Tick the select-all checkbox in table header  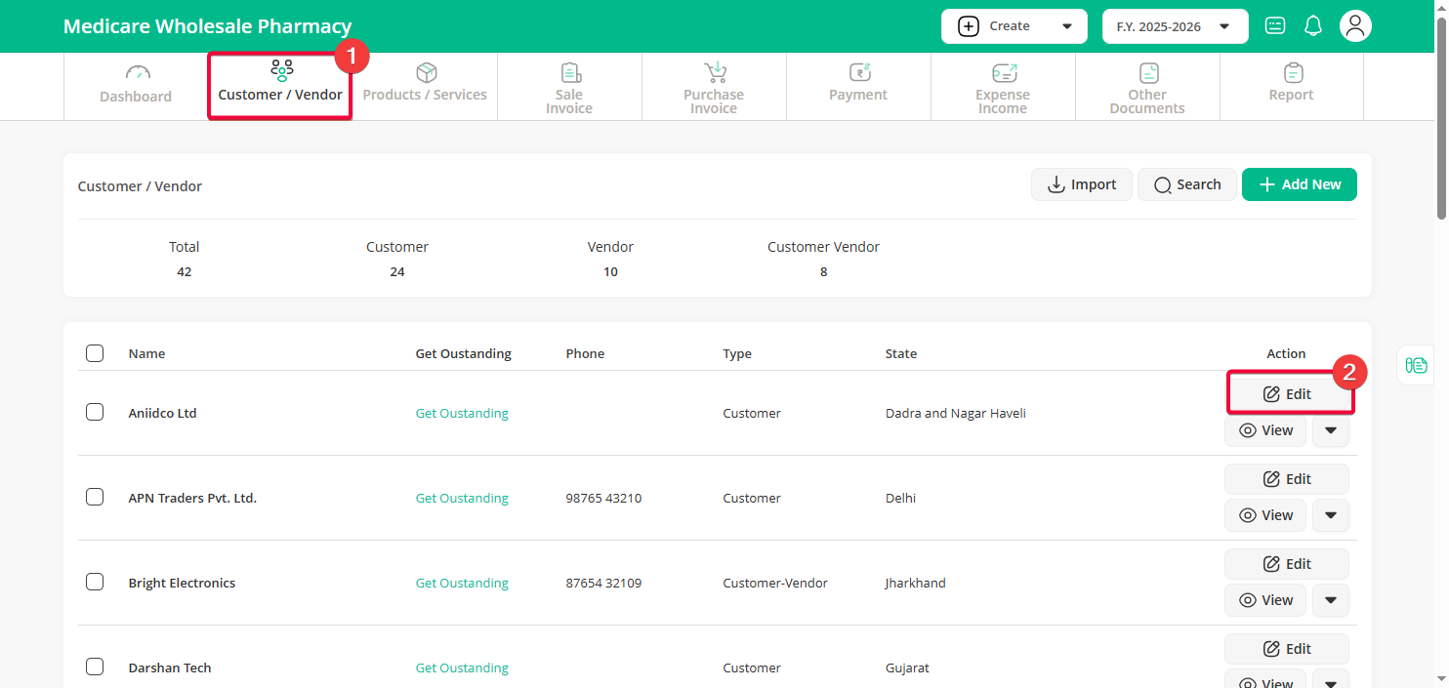[x=95, y=353]
